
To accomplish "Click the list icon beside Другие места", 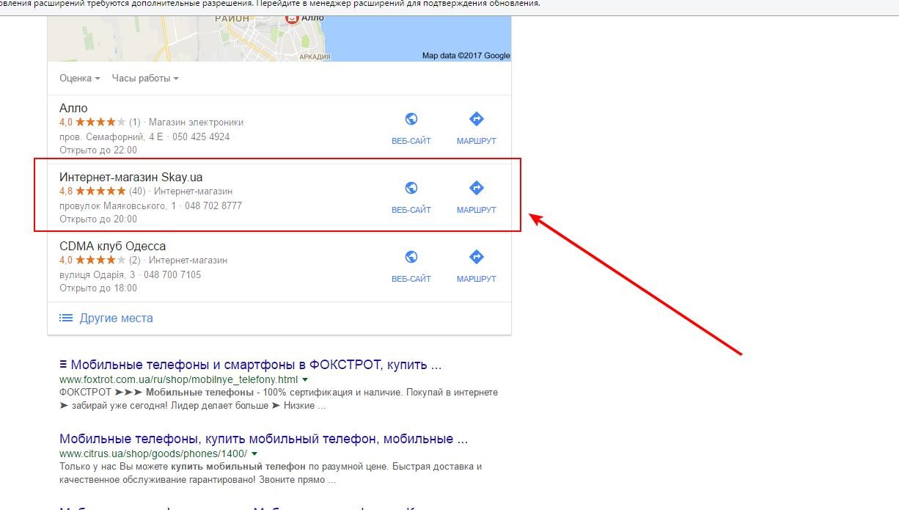I will point(66,318).
